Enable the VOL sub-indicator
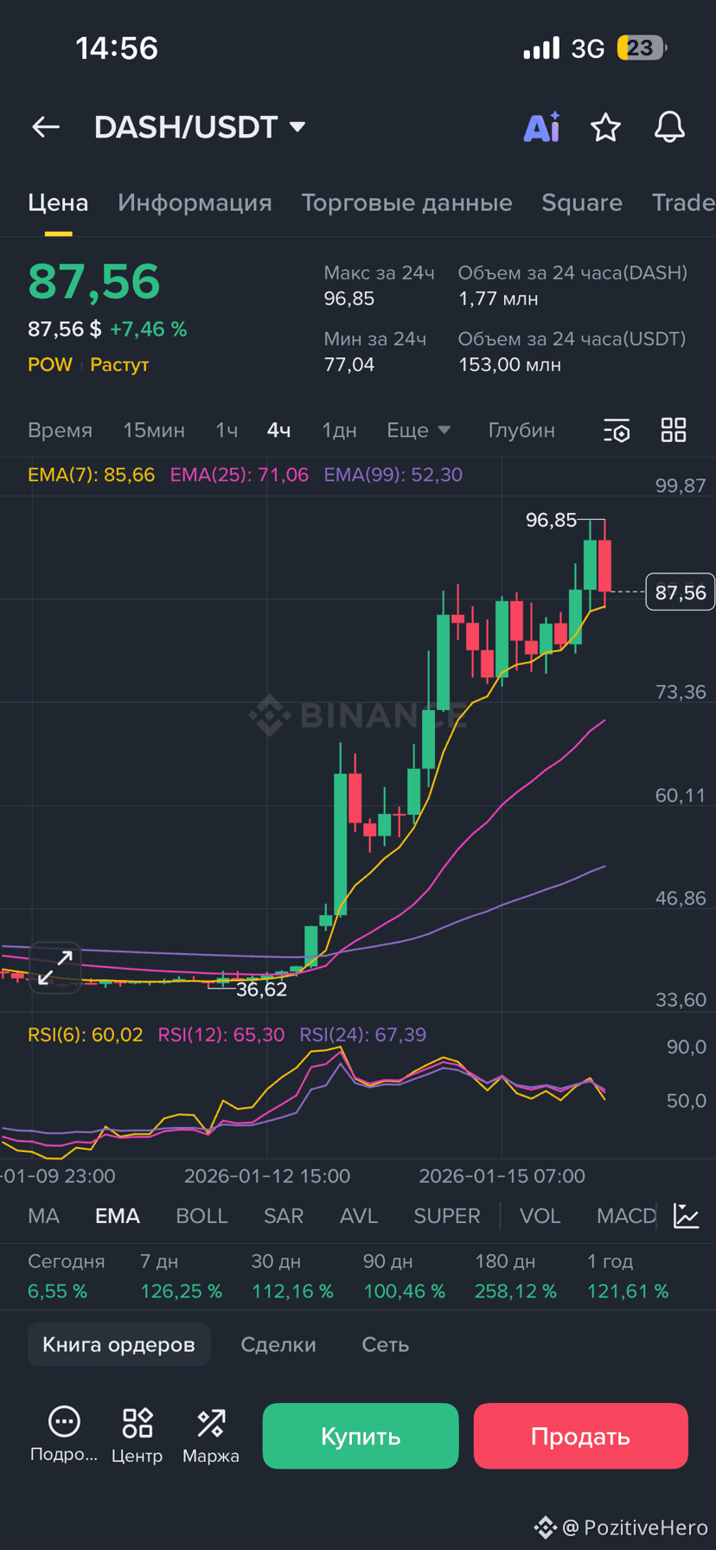The width and height of the screenshot is (716, 1550). pos(540,1215)
